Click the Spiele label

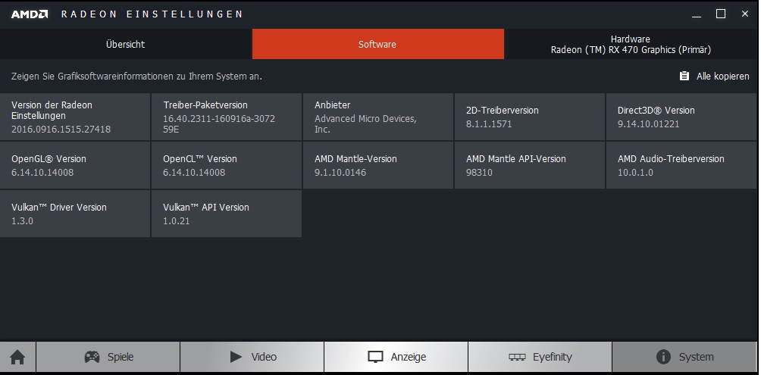121,357
